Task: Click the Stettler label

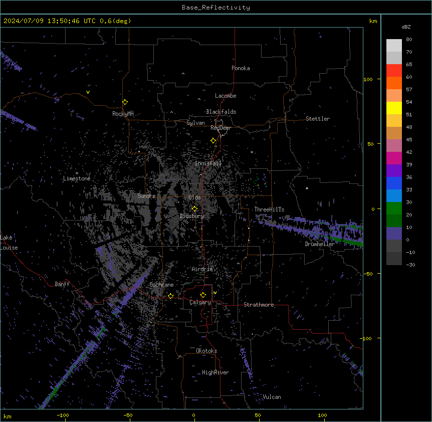Action: tap(318, 119)
